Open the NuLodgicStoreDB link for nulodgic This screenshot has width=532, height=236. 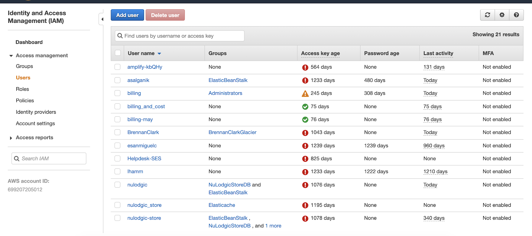coord(229,185)
